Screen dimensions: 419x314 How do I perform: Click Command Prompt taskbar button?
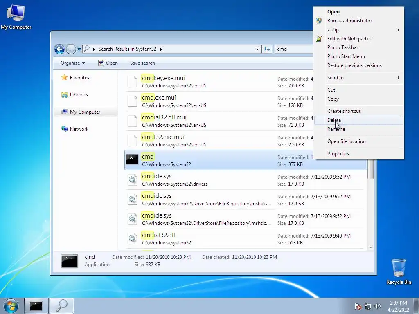click(x=36, y=306)
